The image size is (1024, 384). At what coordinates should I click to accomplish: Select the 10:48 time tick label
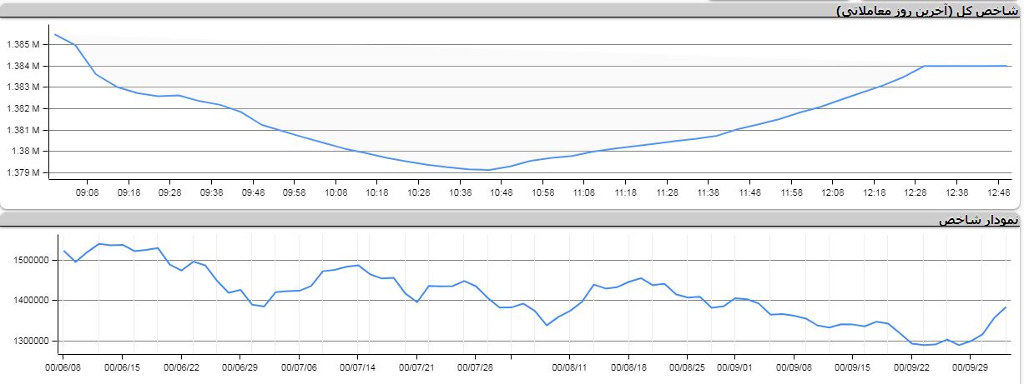point(501,192)
